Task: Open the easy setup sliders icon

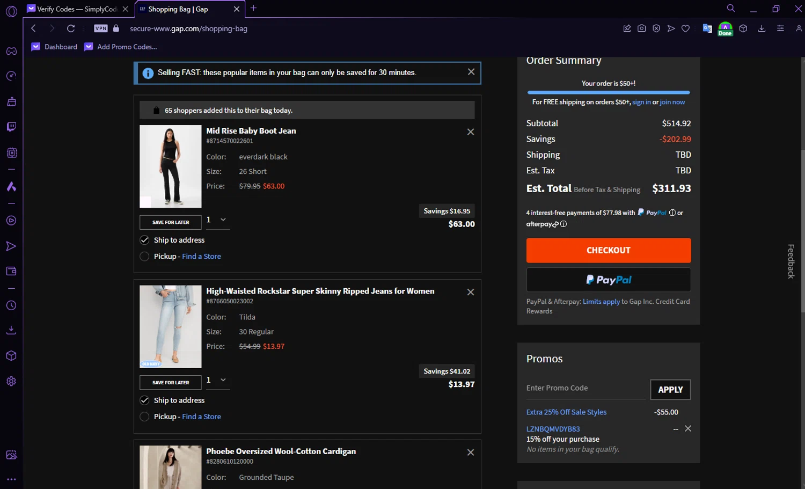Action: [x=780, y=28]
